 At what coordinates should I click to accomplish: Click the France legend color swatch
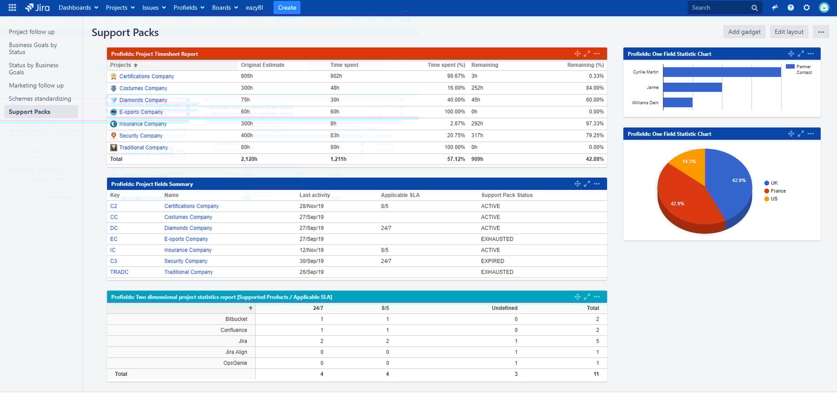click(767, 191)
